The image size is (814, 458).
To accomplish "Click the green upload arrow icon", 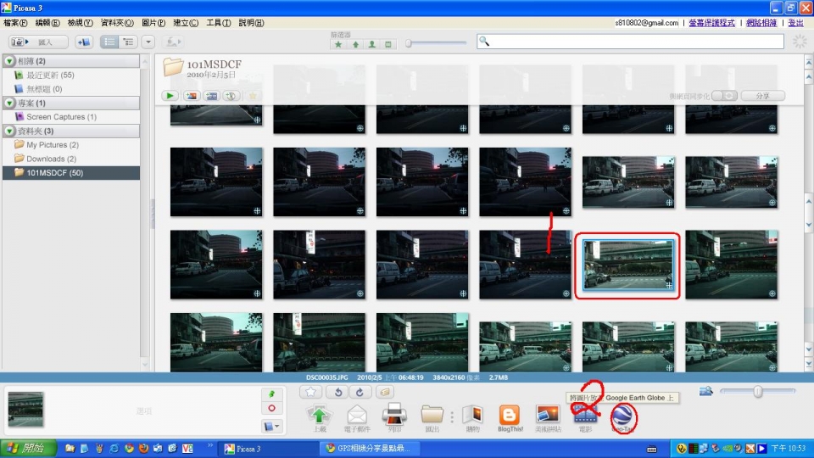I will point(319,416).
